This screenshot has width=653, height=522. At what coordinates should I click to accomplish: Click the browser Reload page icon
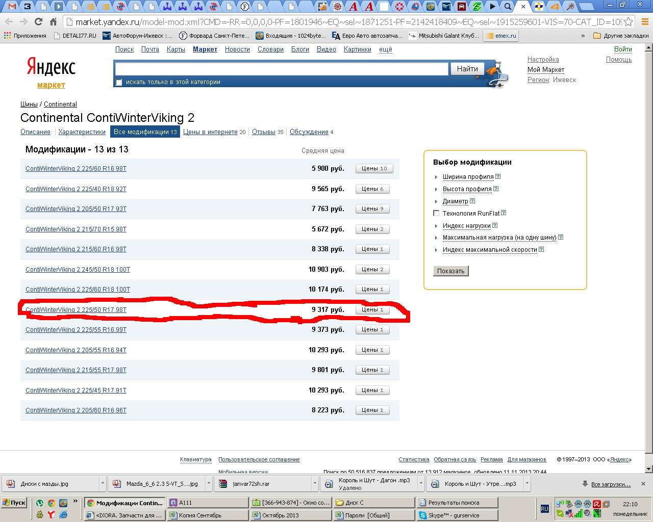(x=38, y=22)
